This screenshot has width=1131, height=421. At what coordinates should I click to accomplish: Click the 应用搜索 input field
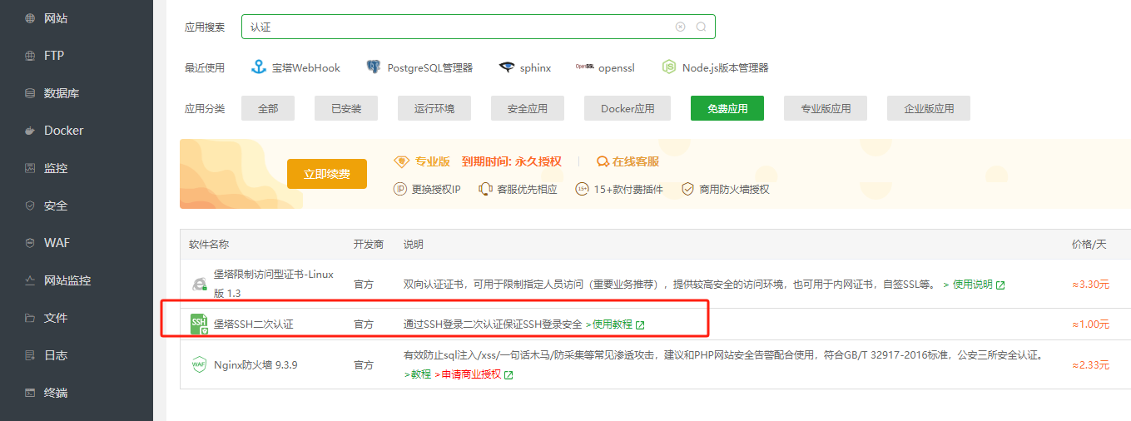(479, 27)
